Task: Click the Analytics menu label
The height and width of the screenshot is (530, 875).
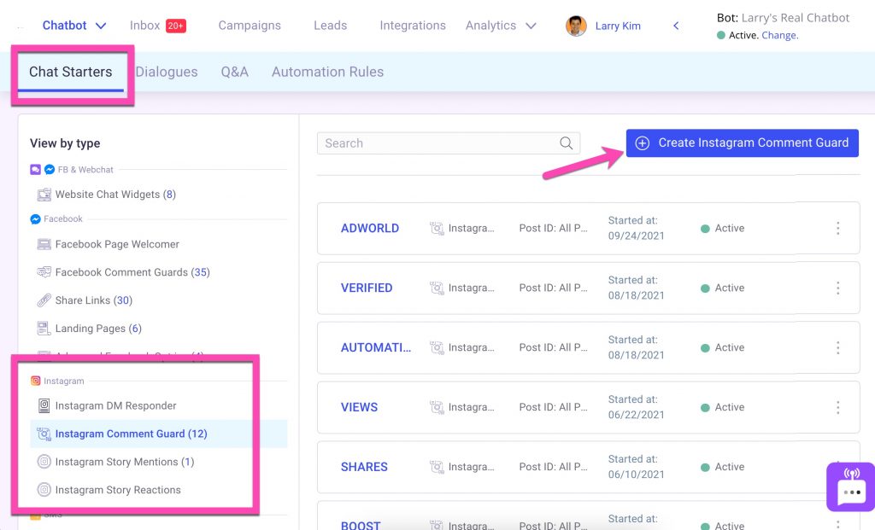Action: (491, 26)
